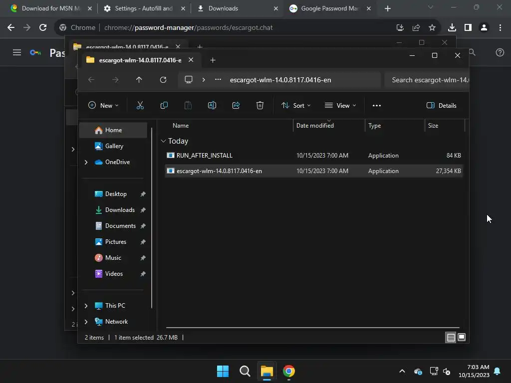Open the See more (three dots) toolbar menu

(x=376, y=106)
